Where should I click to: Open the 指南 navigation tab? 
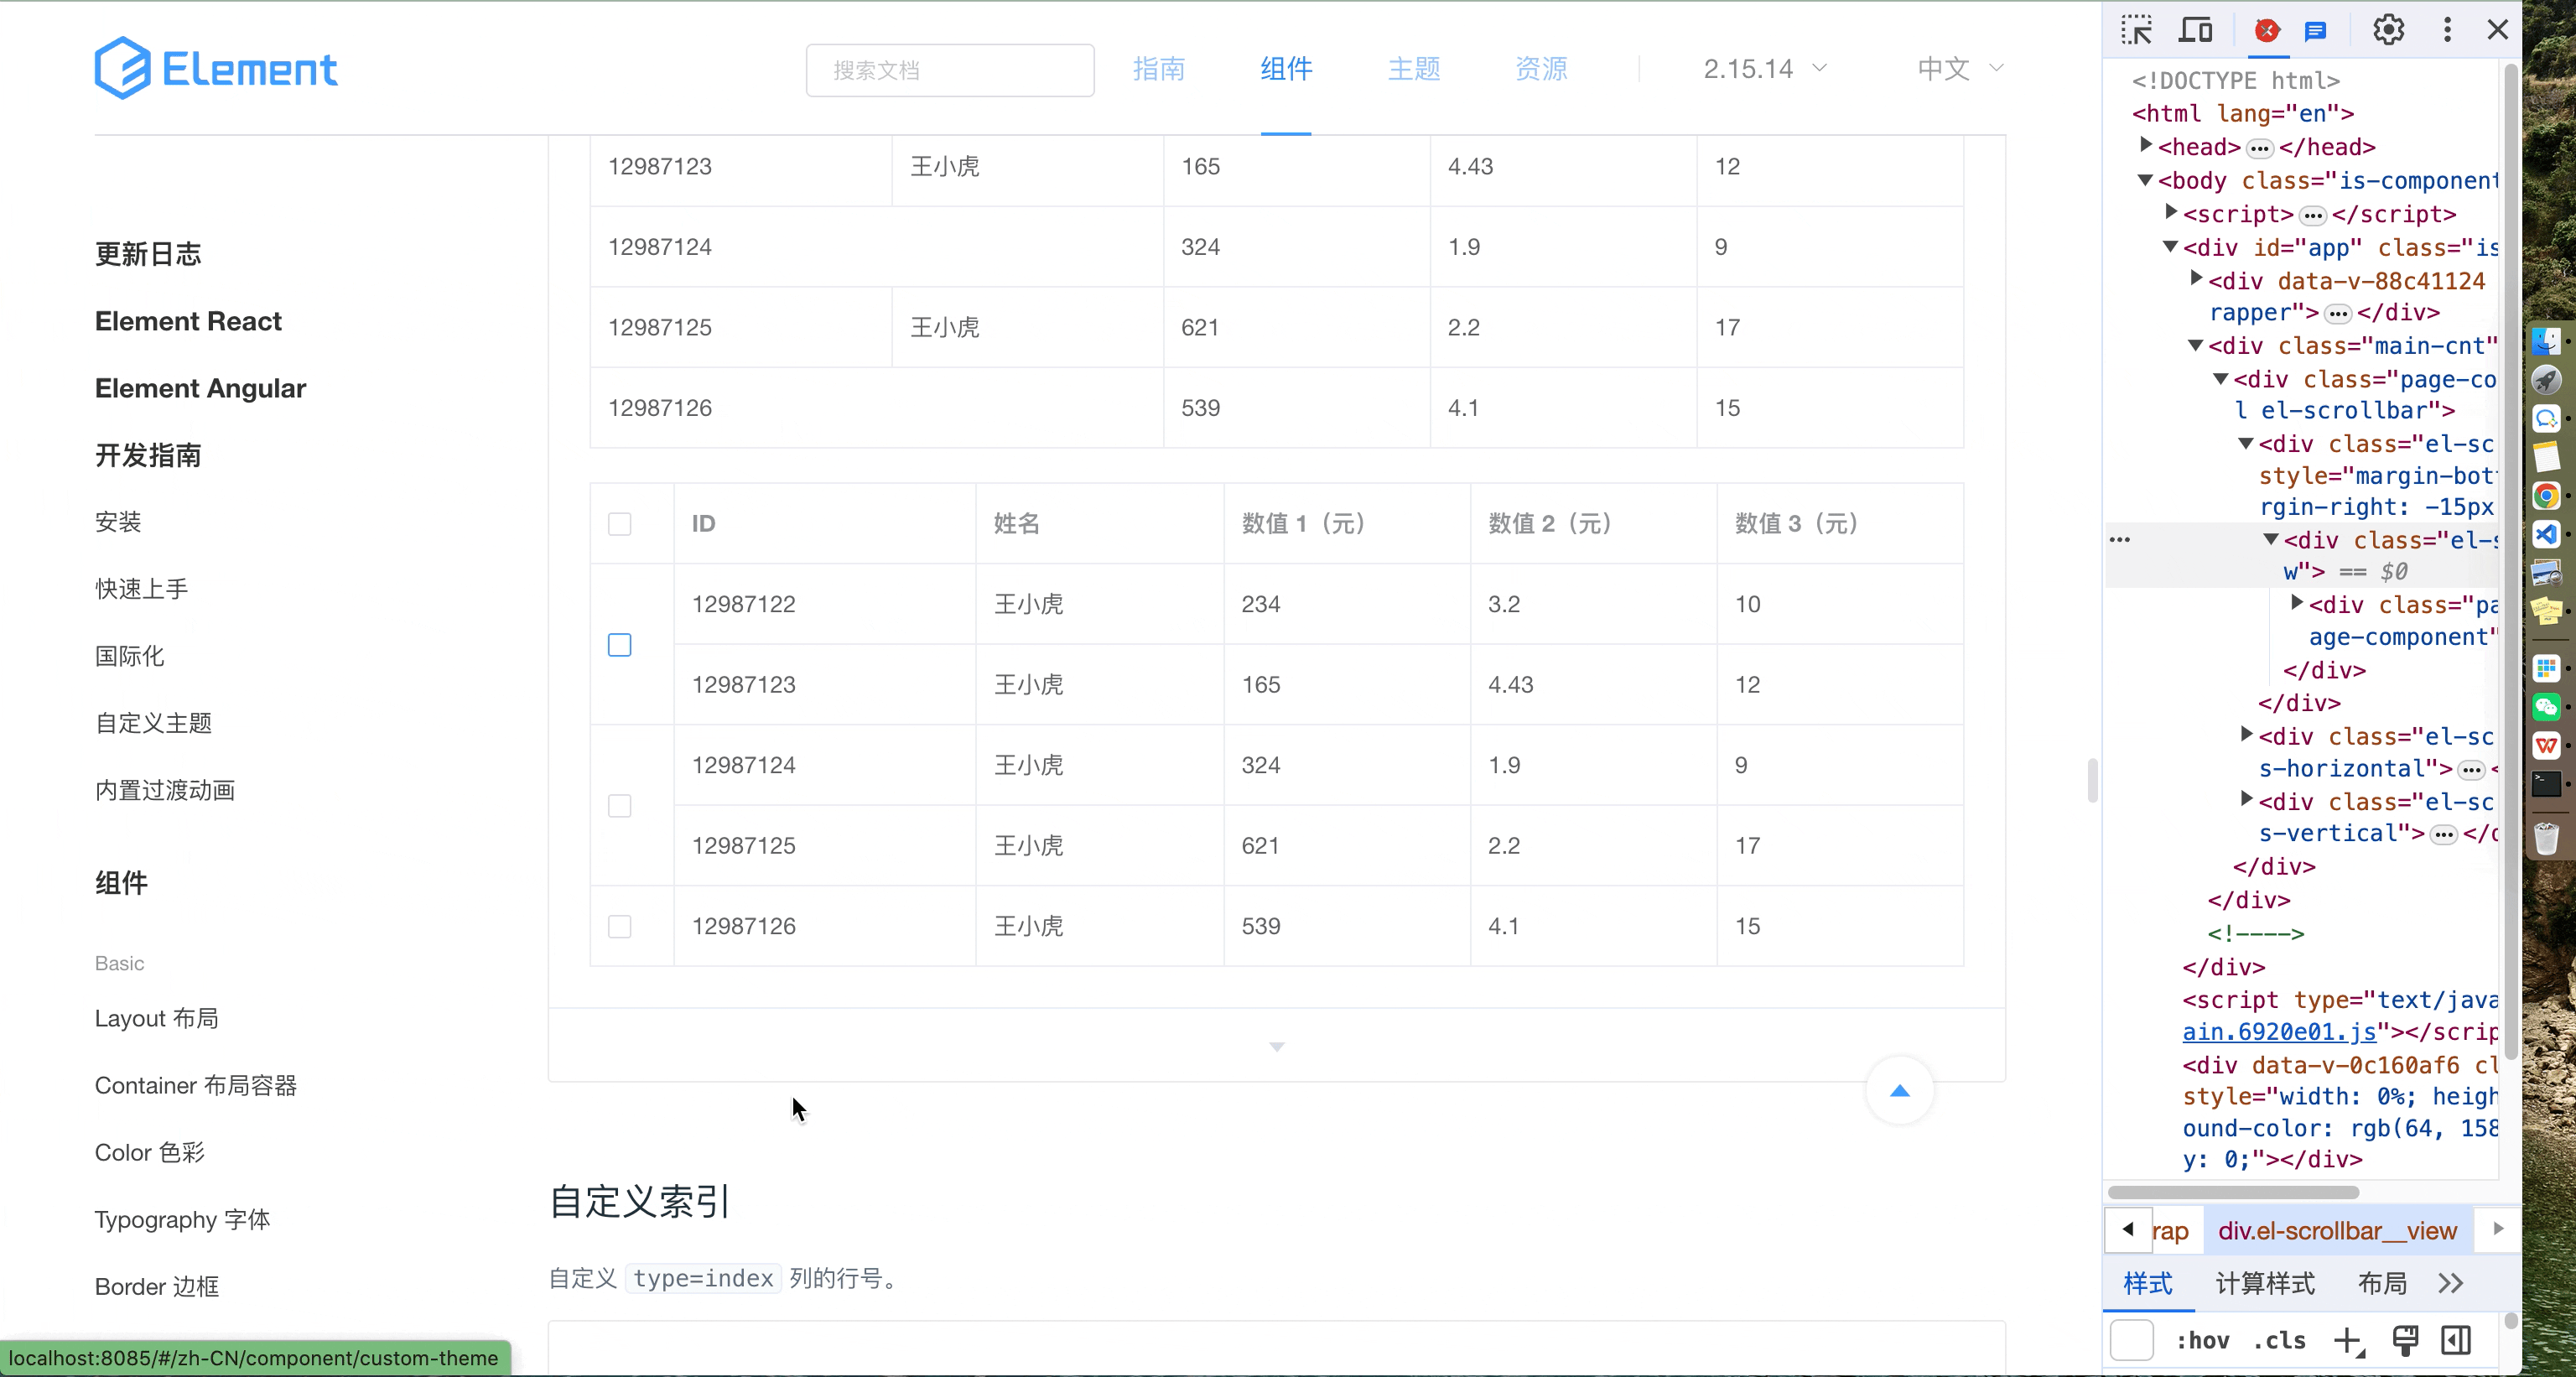click(x=1159, y=69)
